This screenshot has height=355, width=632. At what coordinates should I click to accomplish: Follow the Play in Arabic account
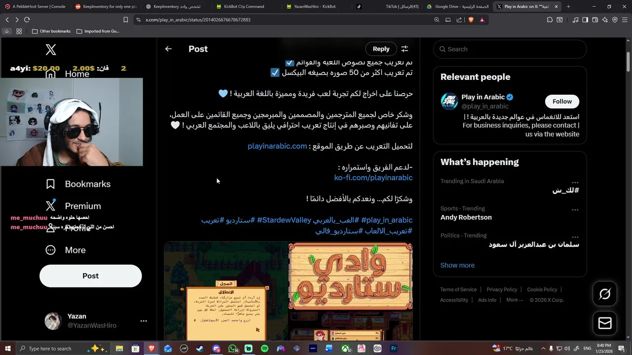pyautogui.click(x=562, y=101)
